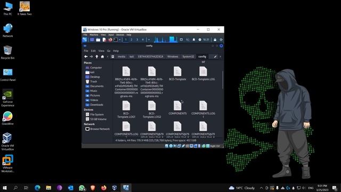Open GeForce Experience desktop shortcut
Image resolution: width=341 pixels, height=192 pixels.
[x=7, y=98]
